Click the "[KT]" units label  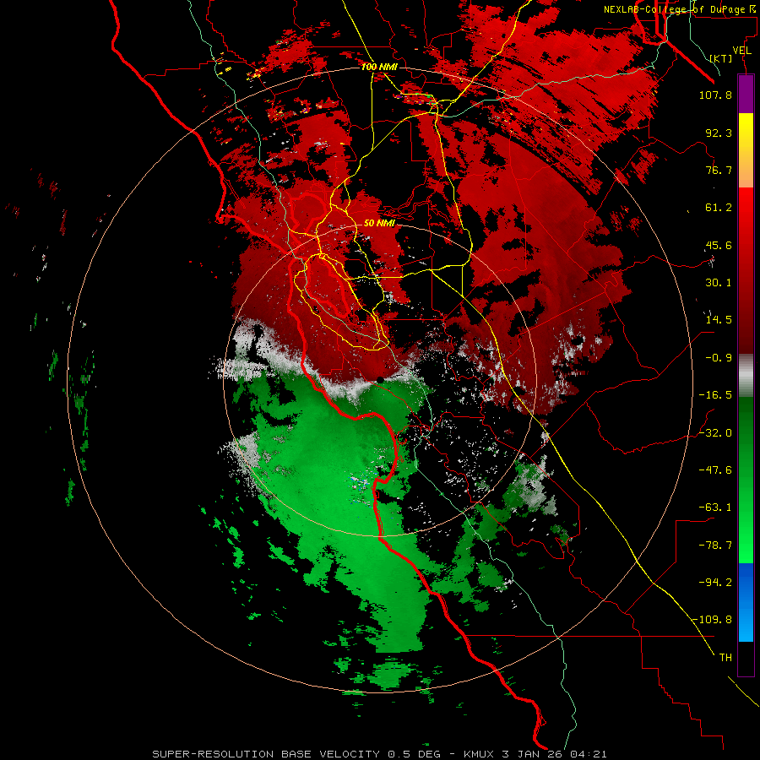point(721,58)
